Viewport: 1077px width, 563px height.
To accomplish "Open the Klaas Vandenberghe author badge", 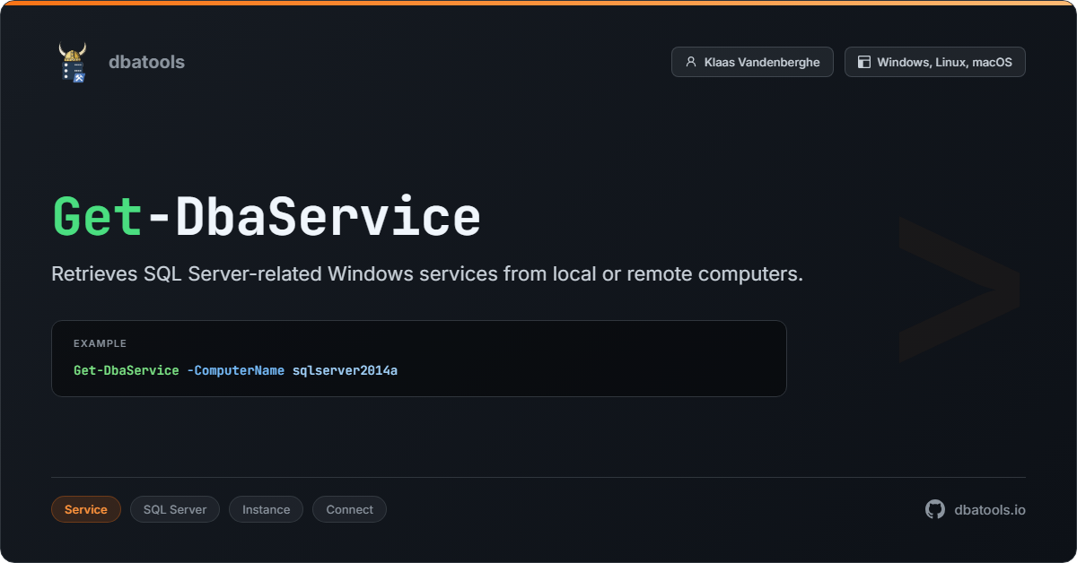I will coord(752,62).
